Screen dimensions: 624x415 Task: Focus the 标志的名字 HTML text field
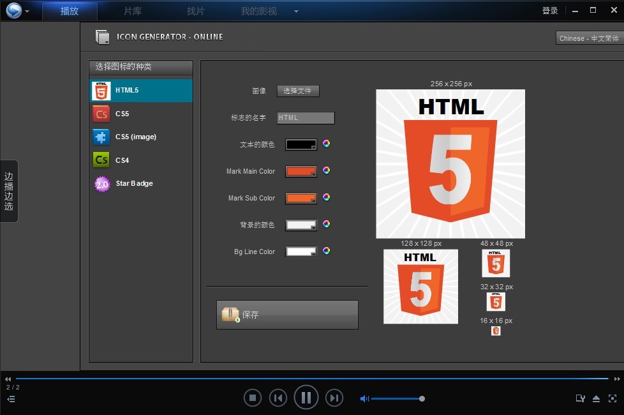tap(306, 118)
